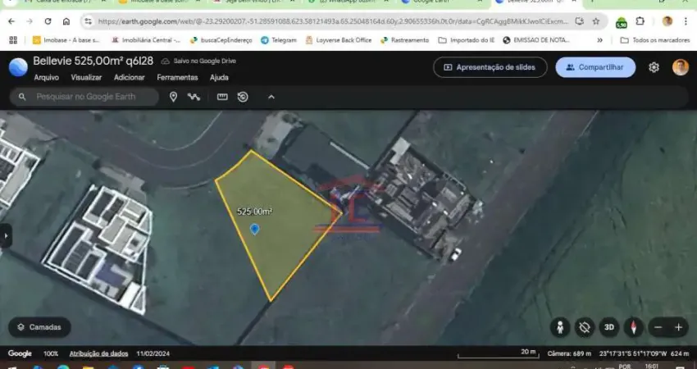This screenshot has height=369, width=697.
Task: Activate Street View pegman
Action: (x=560, y=328)
